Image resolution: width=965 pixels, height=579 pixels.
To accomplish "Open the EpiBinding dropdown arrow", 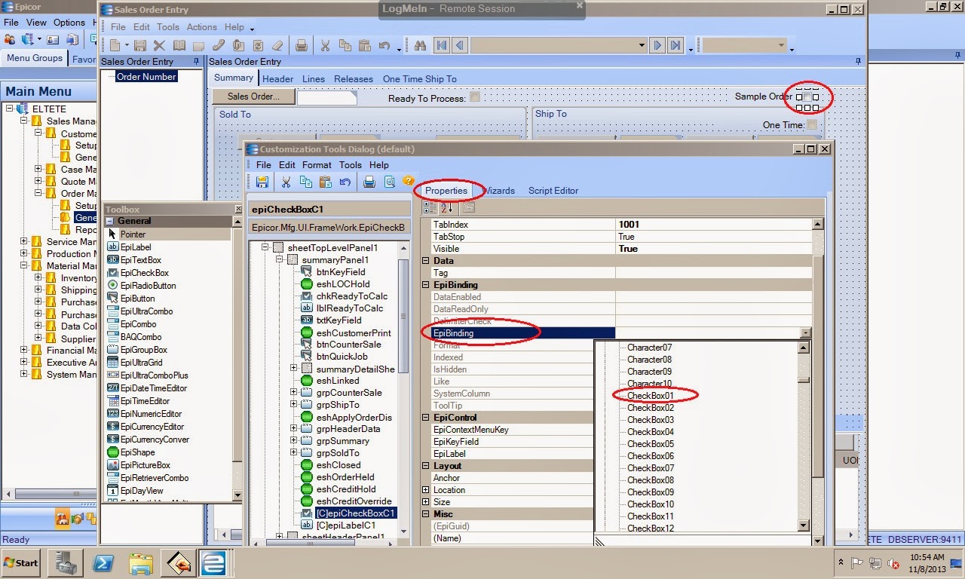I will coord(804,332).
